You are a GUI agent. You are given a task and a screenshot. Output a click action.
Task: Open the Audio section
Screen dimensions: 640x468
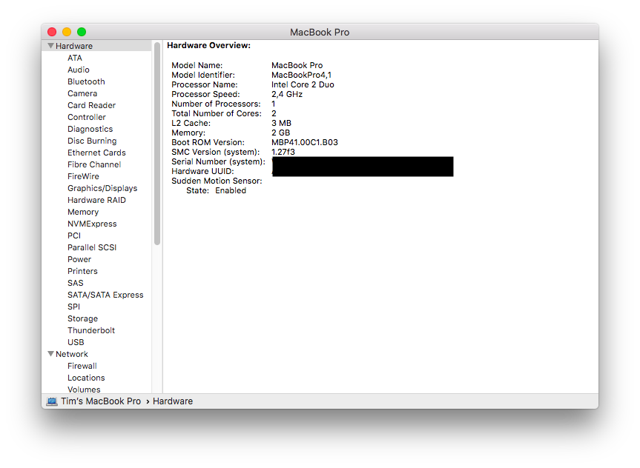[79, 70]
